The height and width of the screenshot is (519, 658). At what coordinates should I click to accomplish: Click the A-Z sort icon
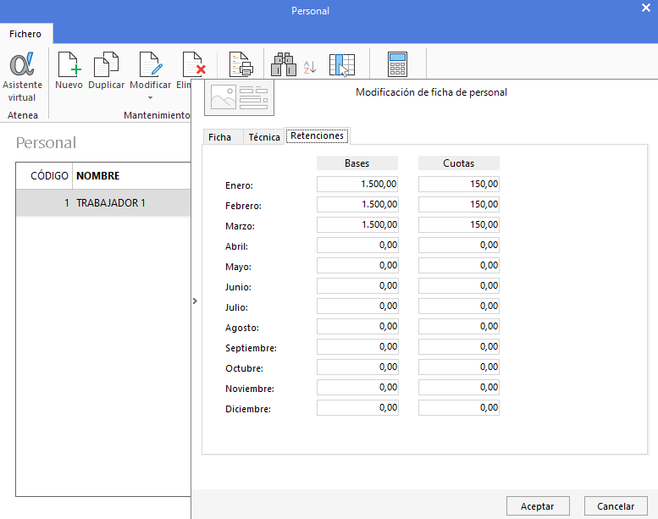310,67
